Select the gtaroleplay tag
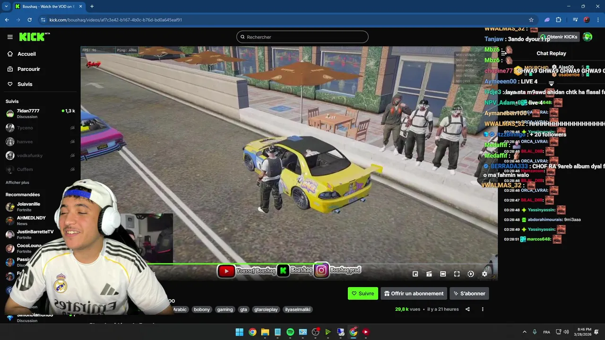 pos(266,309)
